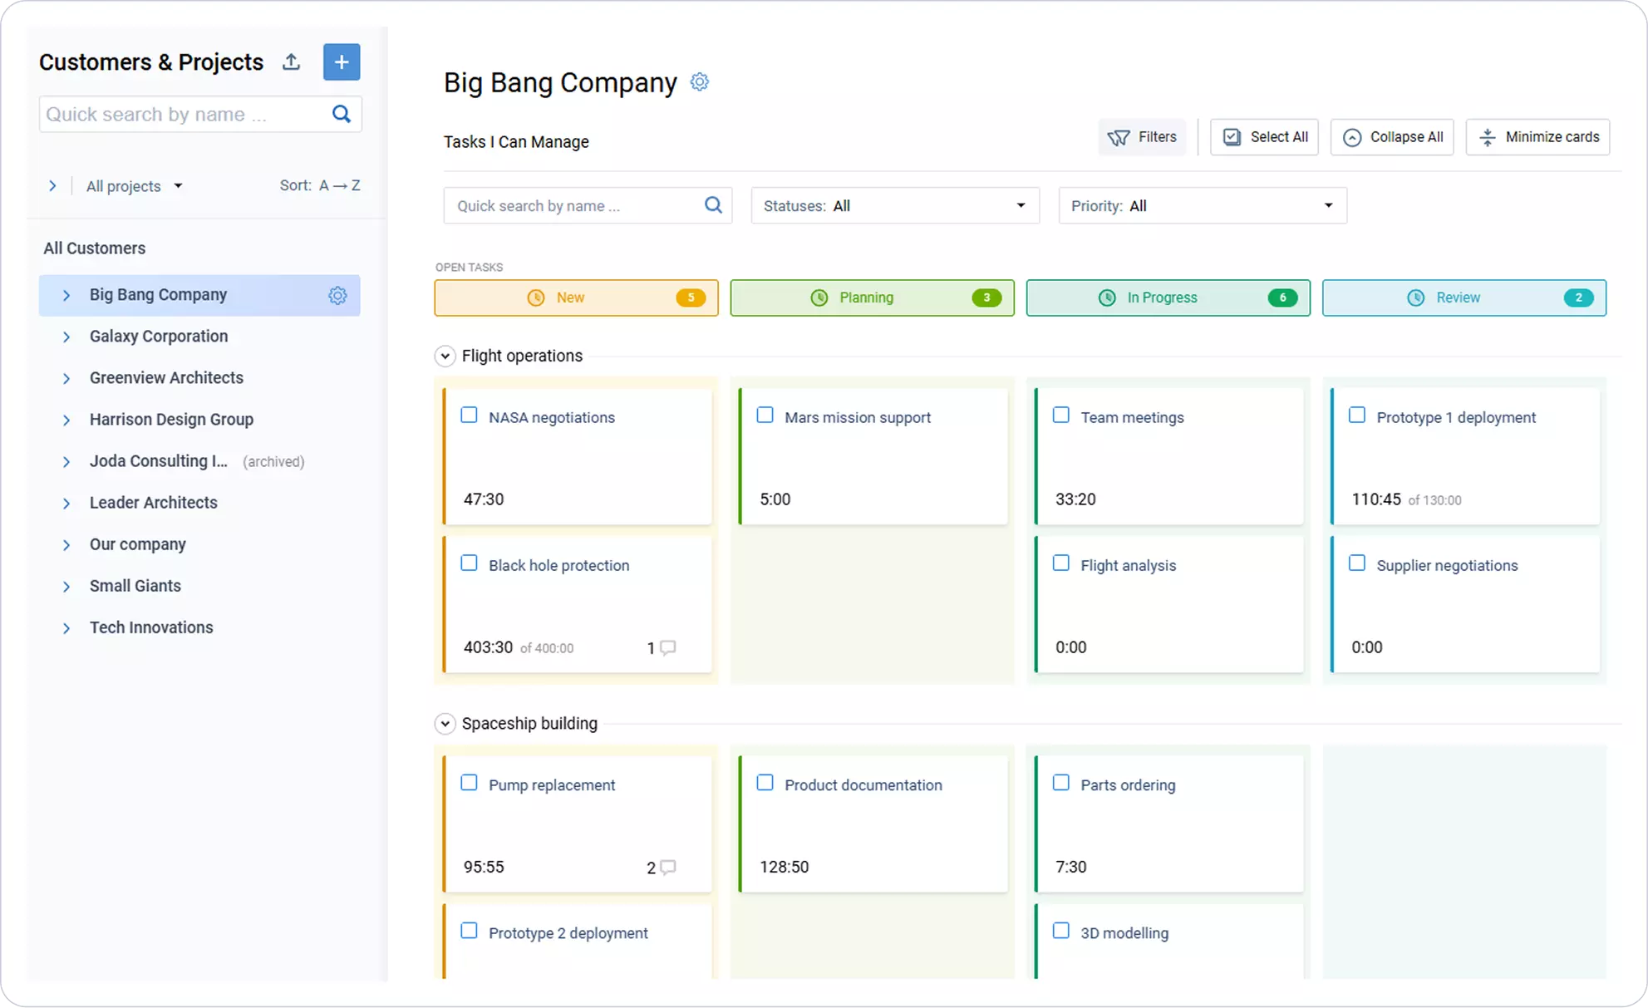This screenshot has width=1648, height=1008.
Task: Click the Select All button
Action: pos(1264,136)
